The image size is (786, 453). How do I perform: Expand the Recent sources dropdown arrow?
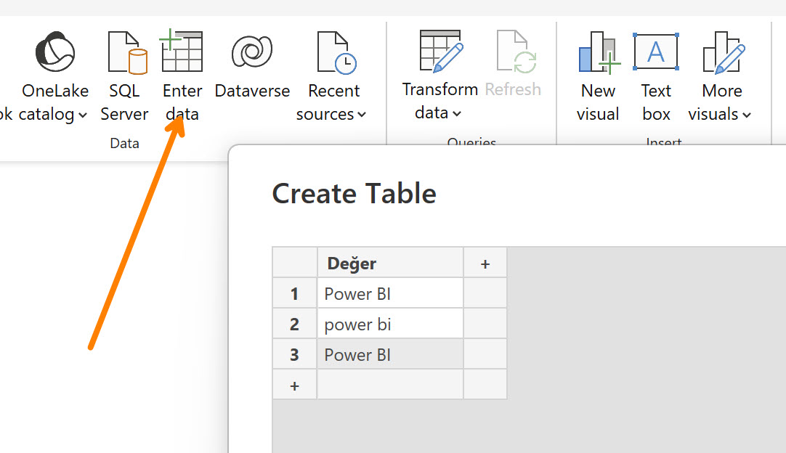click(362, 115)
